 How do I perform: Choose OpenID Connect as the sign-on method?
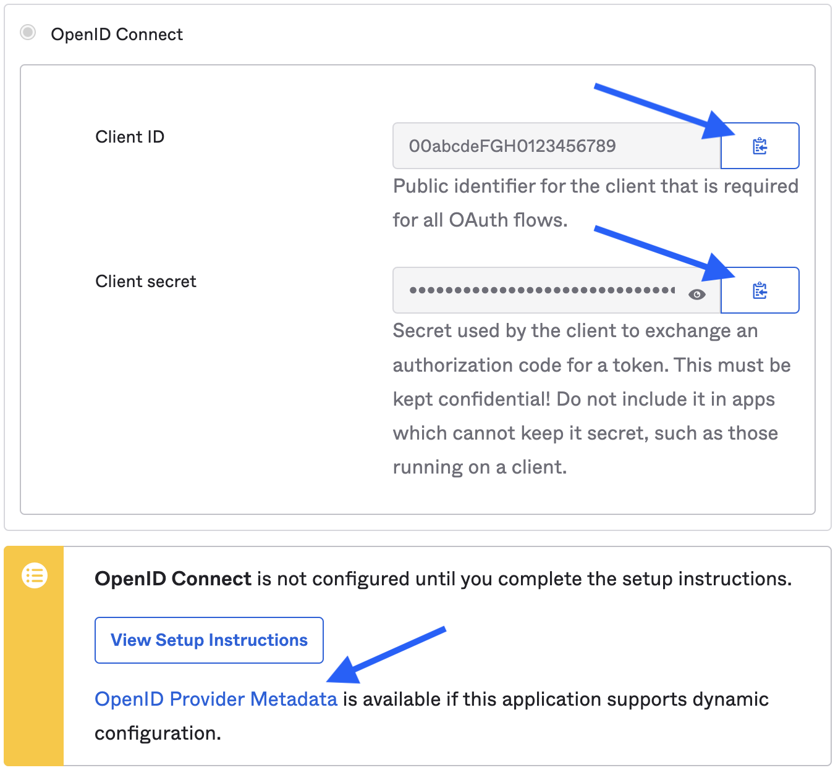pos(27,32)
